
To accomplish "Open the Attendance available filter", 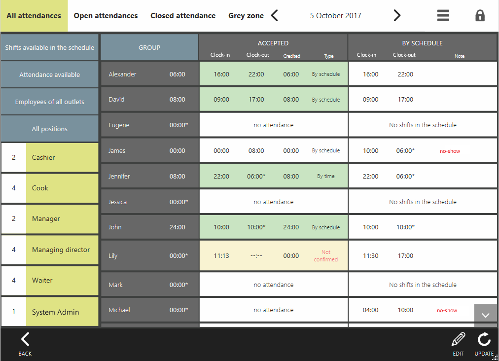I will pos(50,75).
